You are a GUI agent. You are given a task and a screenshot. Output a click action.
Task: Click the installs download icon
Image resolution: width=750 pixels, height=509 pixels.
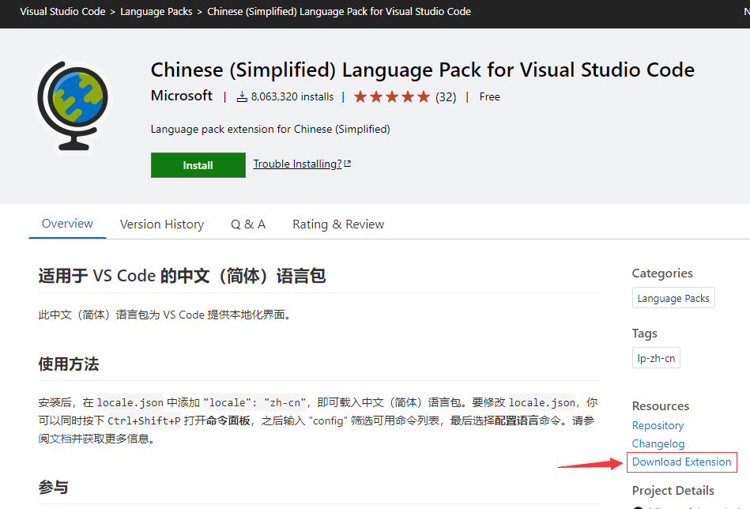coord(243,97)
